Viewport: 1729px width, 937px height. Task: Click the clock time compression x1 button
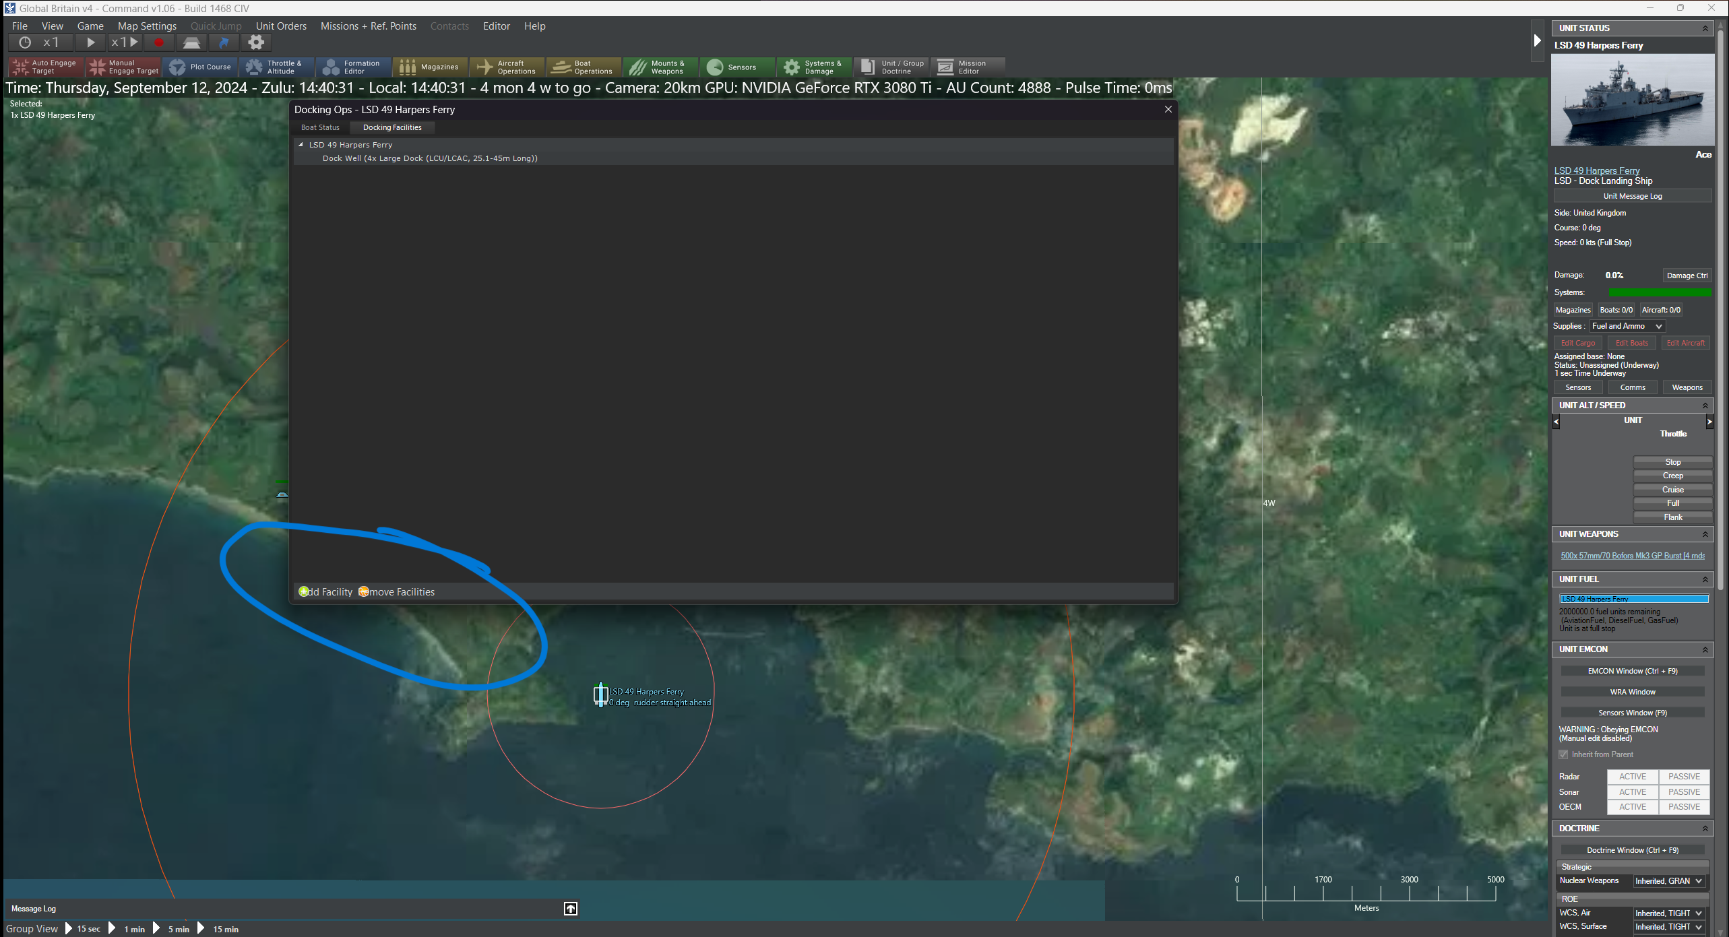[x=39, y=42]
